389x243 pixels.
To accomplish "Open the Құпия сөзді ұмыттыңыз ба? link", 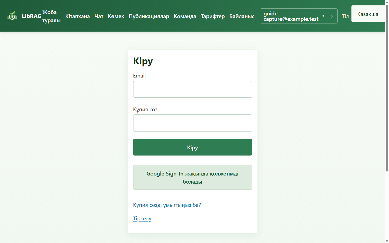I will point(167,205).
